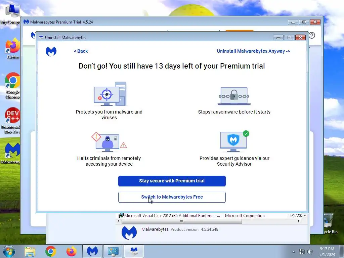Screen dimensions: 344x258
Task: Click scroll down arrow in programs list
Action: (304, 216)
